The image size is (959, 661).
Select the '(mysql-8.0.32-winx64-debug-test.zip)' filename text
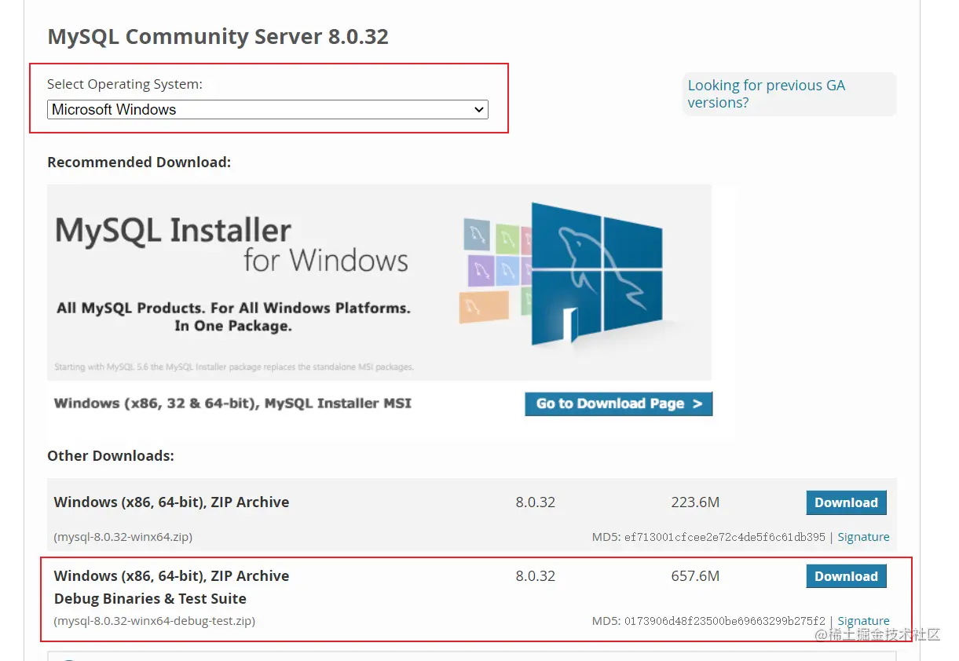(154, 621)
